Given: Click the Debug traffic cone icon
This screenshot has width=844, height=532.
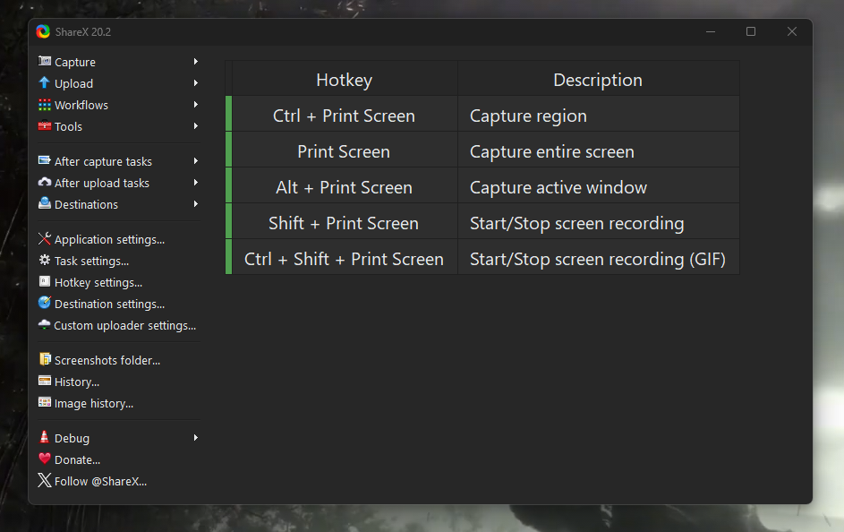Looking at the screenshot, I should pos(45,437).
